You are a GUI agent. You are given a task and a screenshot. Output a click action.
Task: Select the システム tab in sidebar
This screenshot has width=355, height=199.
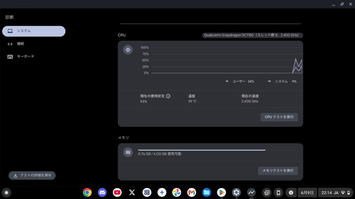[34, 31]
